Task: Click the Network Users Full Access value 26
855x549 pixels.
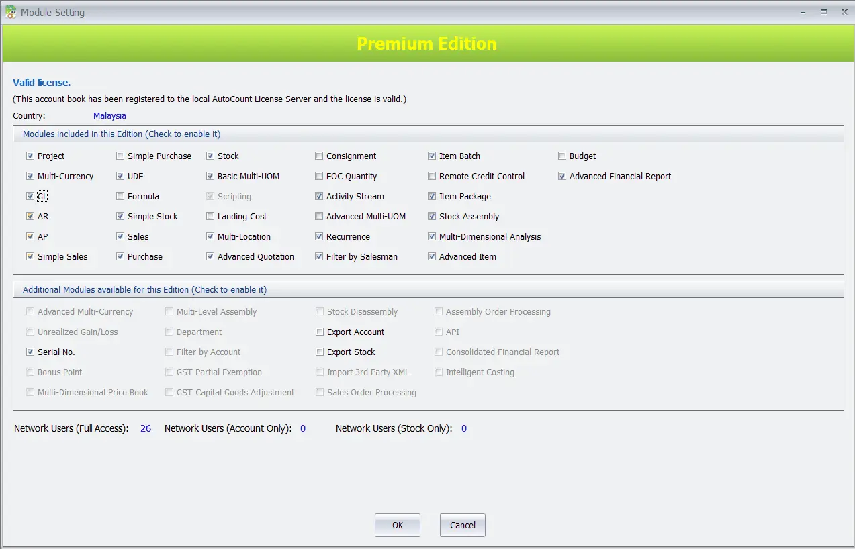Action: pos(146,428)
